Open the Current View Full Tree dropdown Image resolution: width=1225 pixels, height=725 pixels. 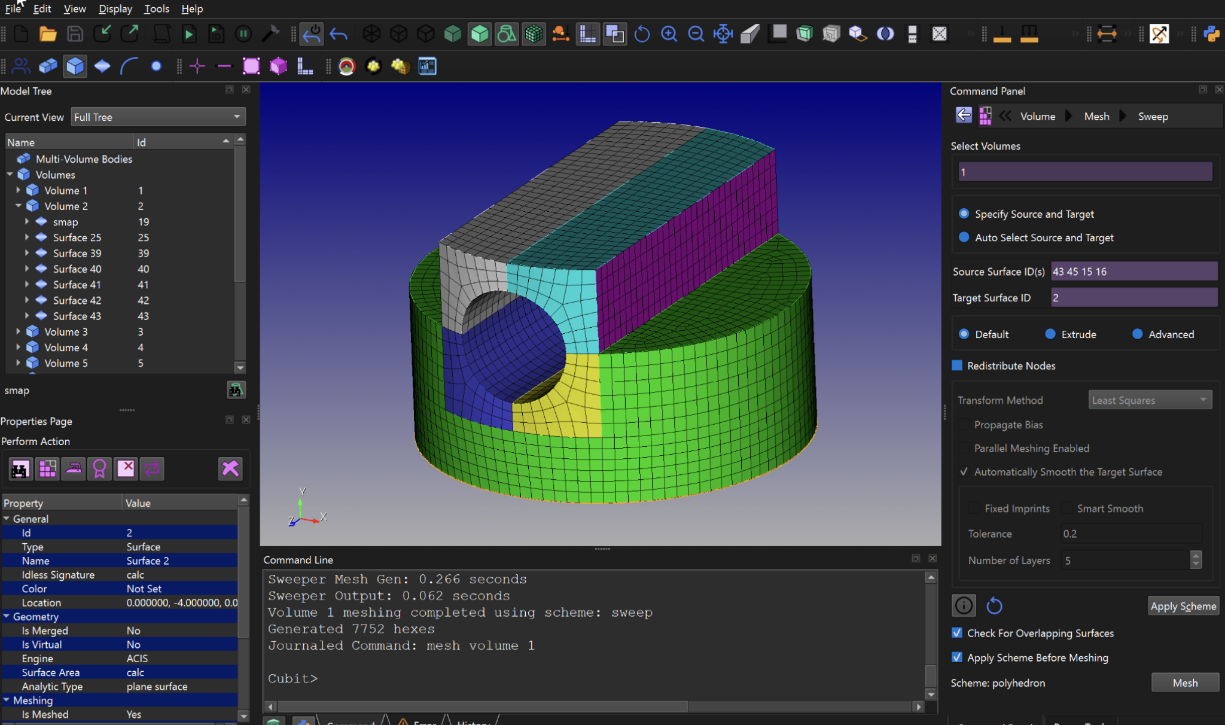point(158,117)
